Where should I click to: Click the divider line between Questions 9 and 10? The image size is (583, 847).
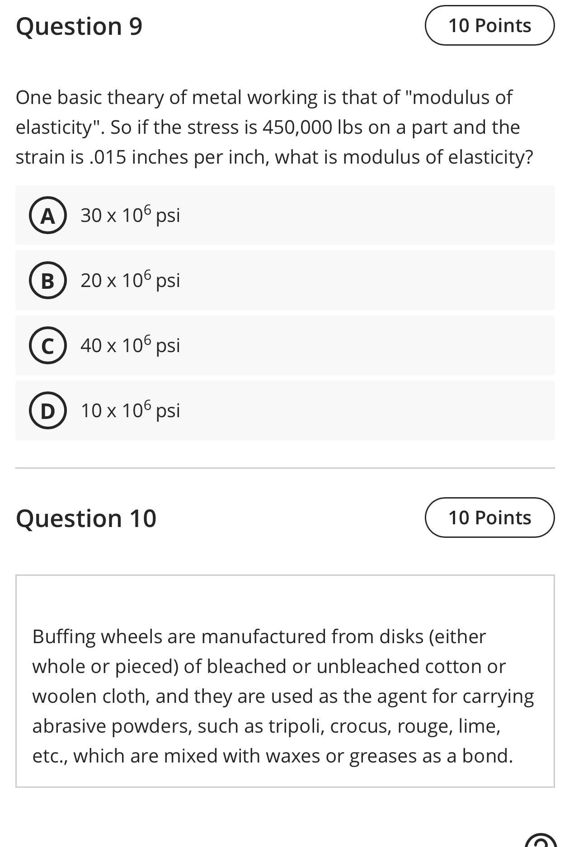pyautogui.click(x=285, y=466)
